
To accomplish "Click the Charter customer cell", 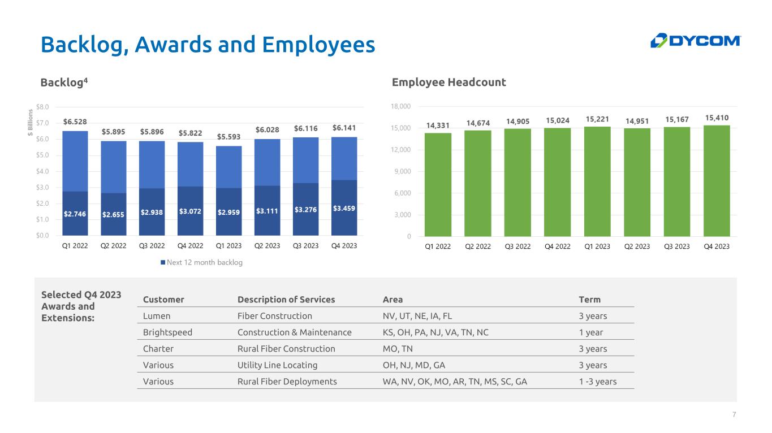I will click(158, 349).
